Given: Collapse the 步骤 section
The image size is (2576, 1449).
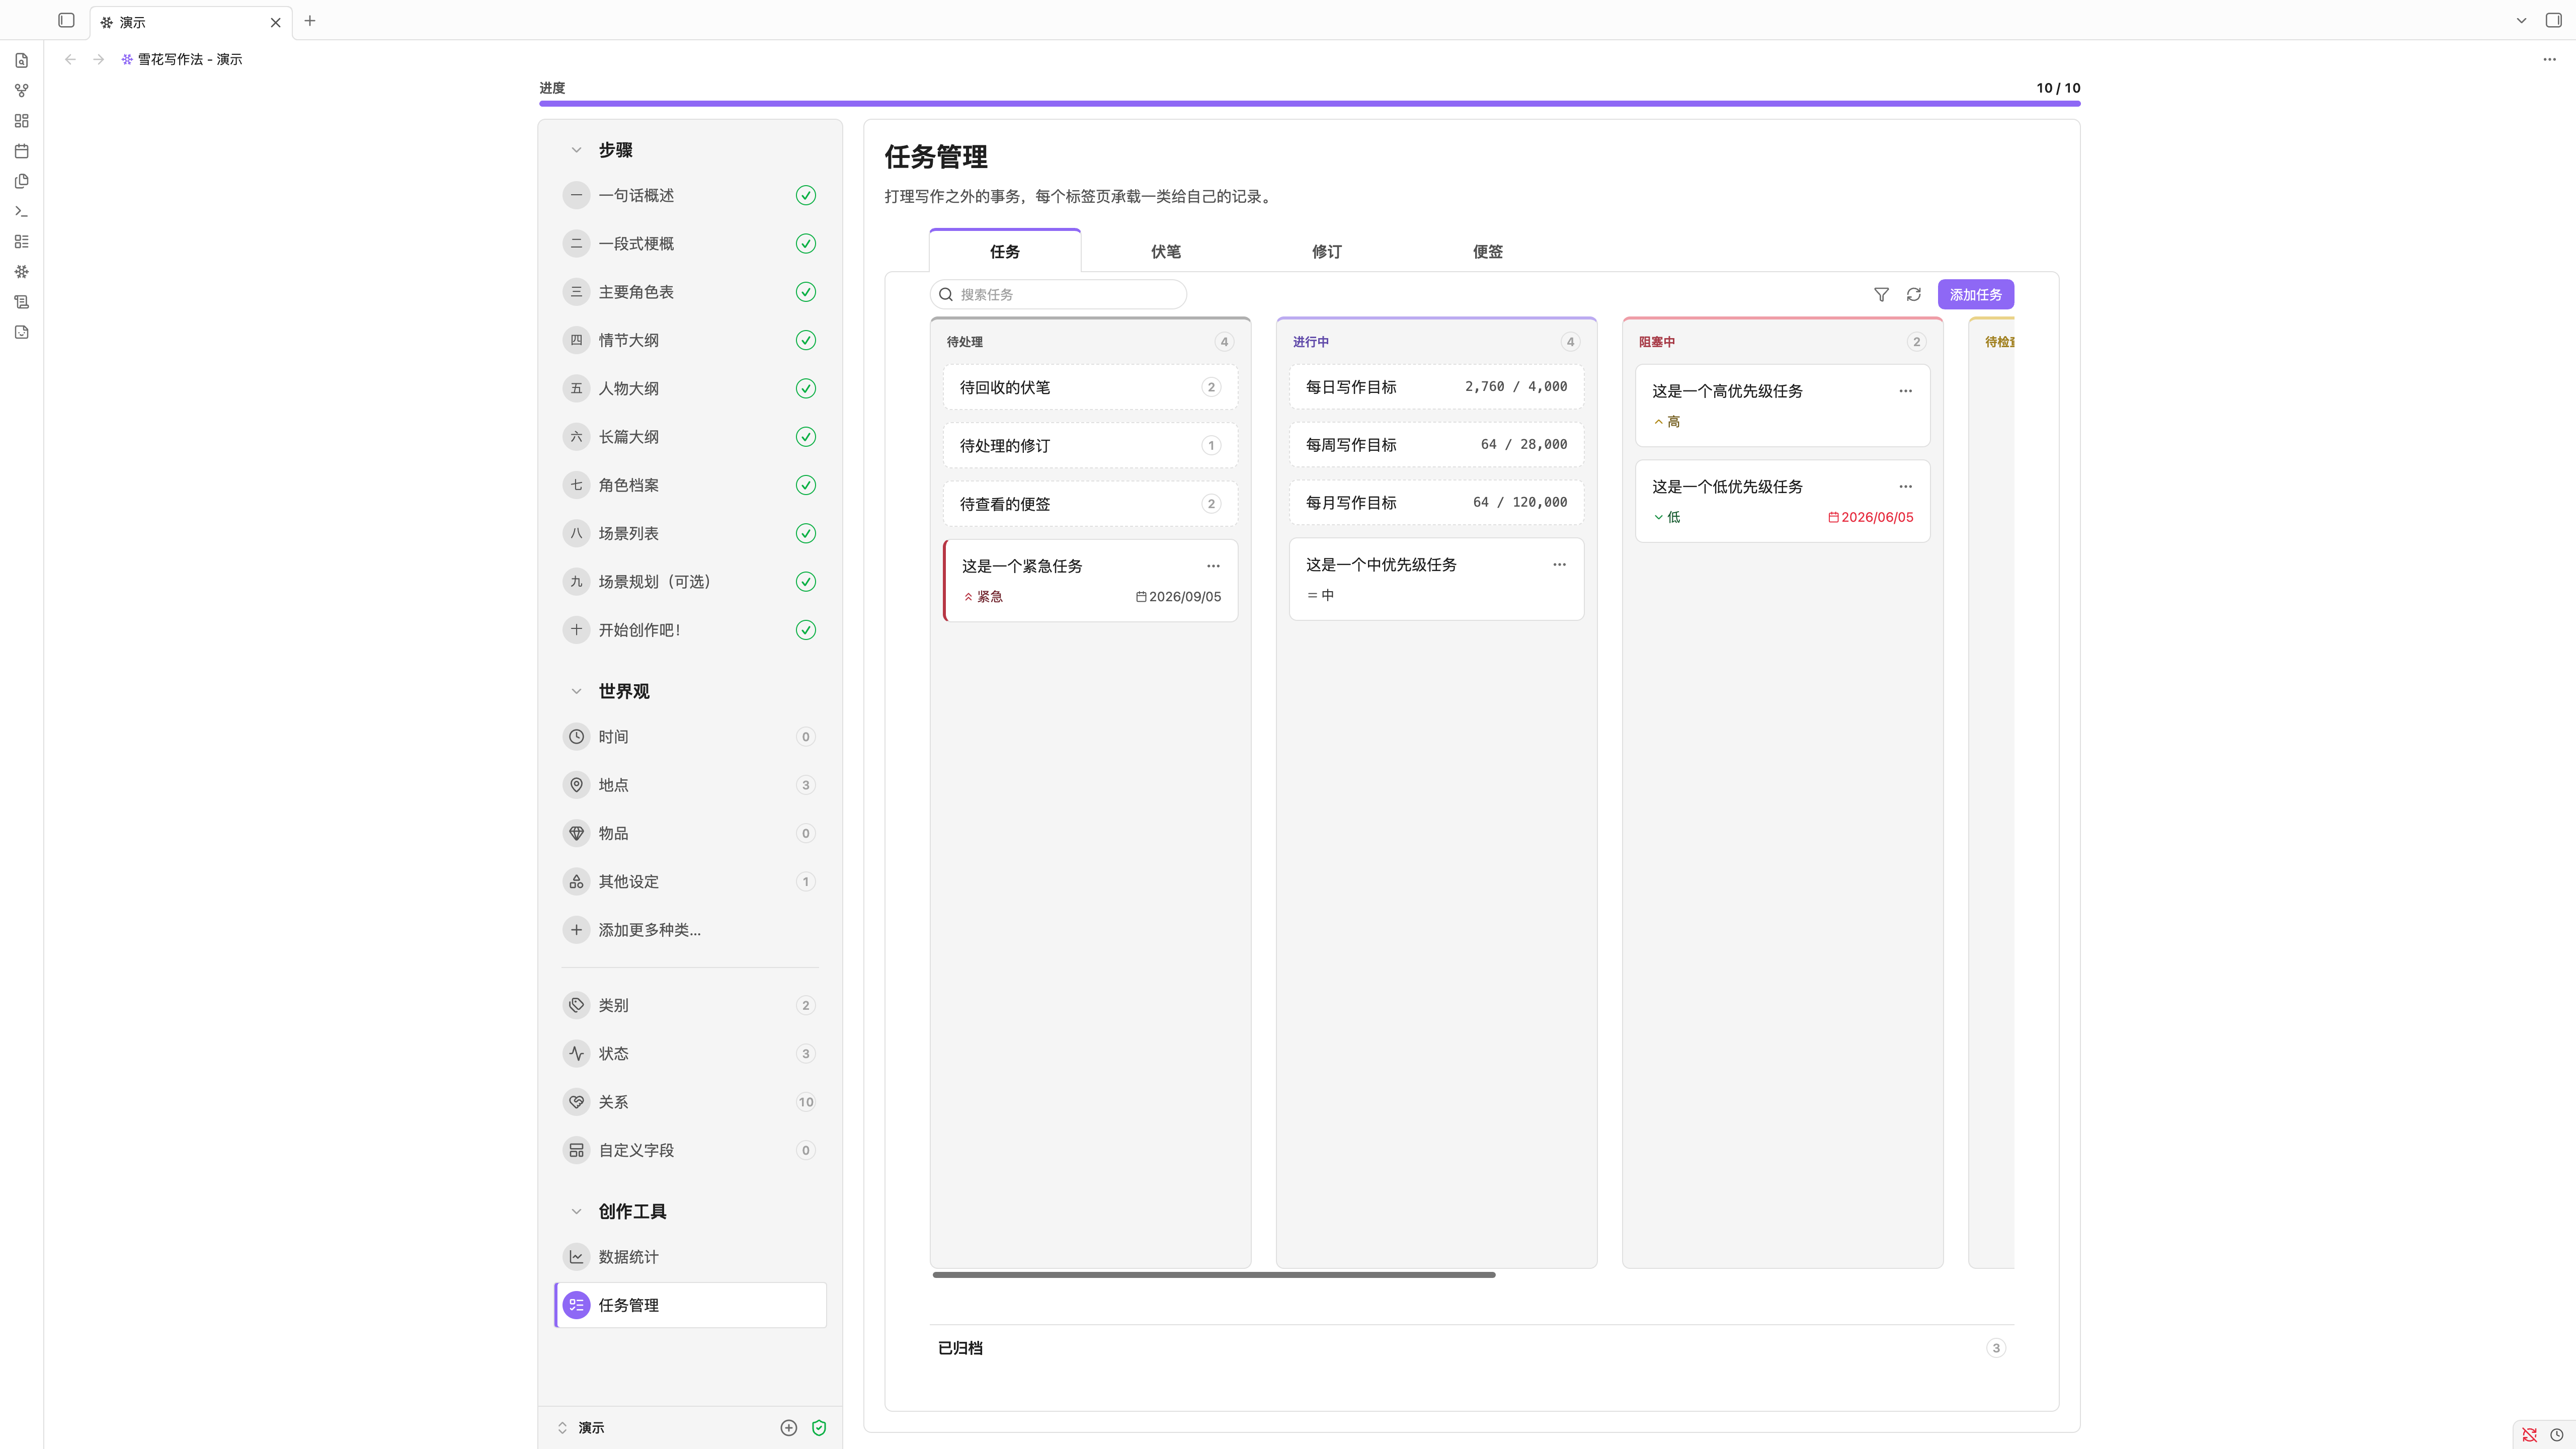Looking at the screenshot, I should (576, 150).
